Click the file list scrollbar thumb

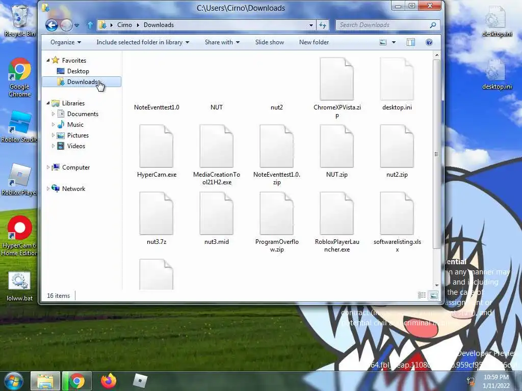pyautogui.click(x=436, y=154)
